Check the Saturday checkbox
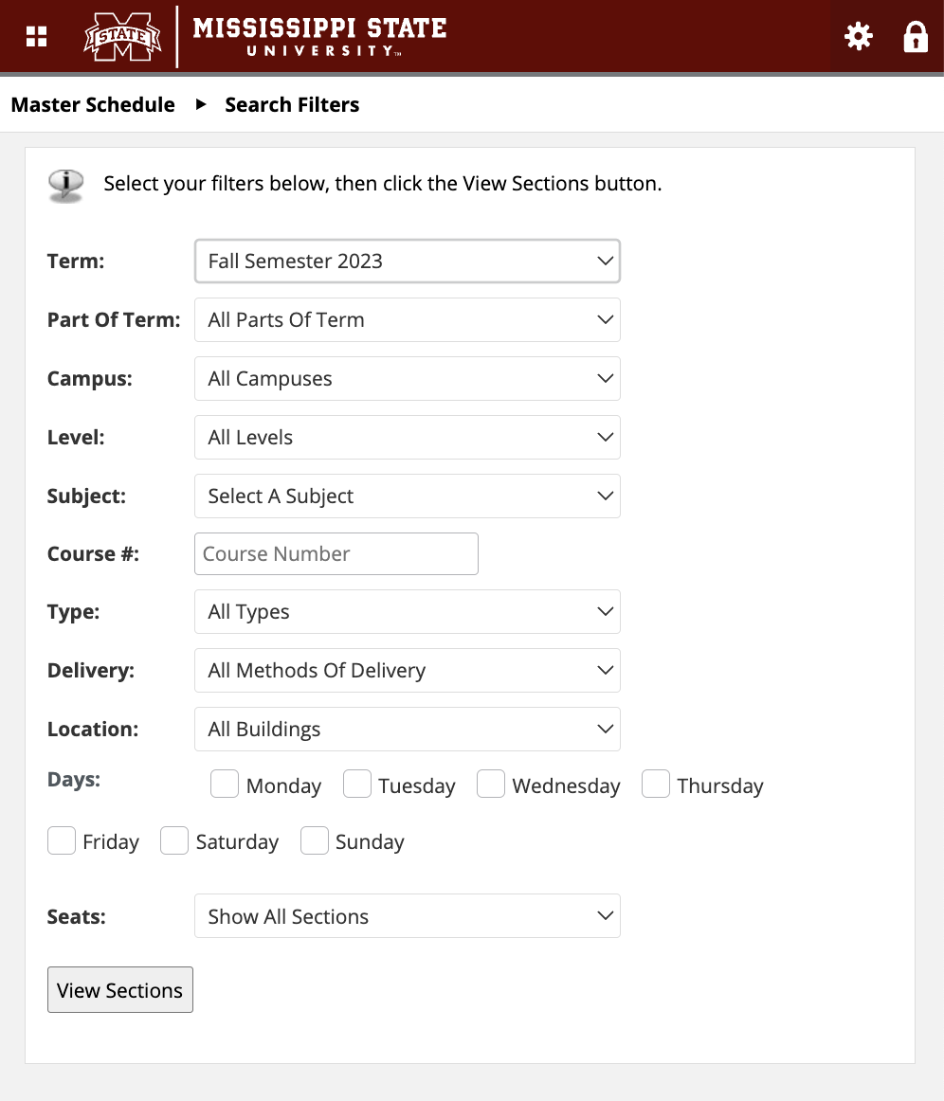 (174, 840)
